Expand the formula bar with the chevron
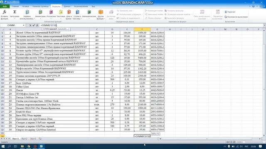The image size is (266, 149). pos(264,25)
